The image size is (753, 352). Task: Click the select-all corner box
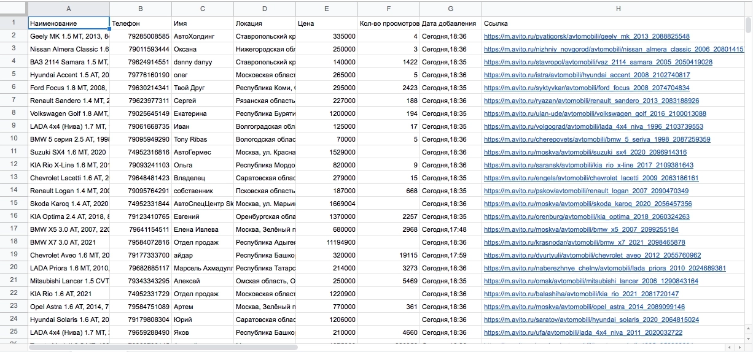coord(14,9)
